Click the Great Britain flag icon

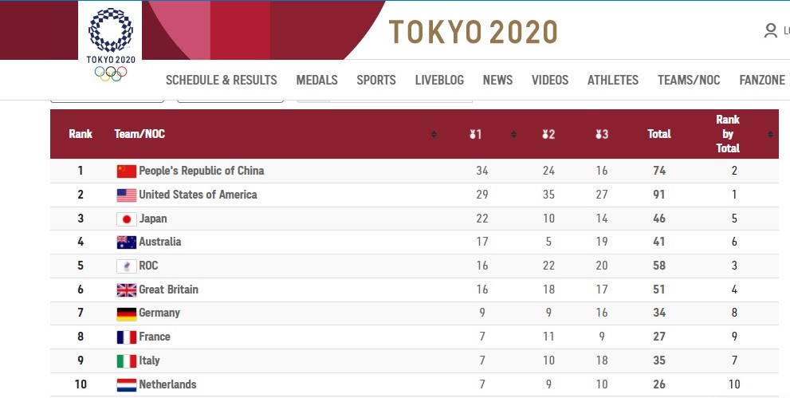coord(127,290)
